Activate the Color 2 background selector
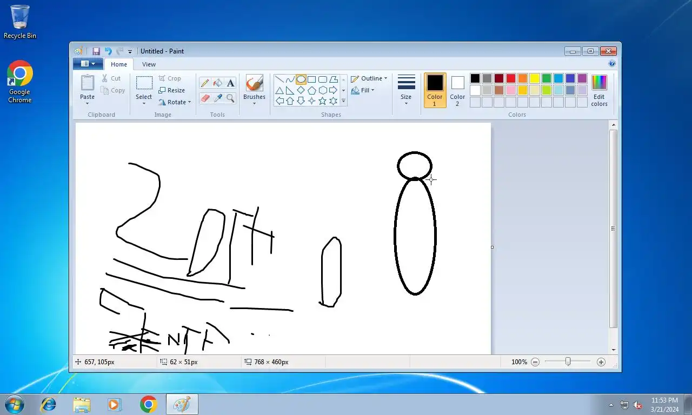Viewport: 692px width, 415px height. point(457,90)
